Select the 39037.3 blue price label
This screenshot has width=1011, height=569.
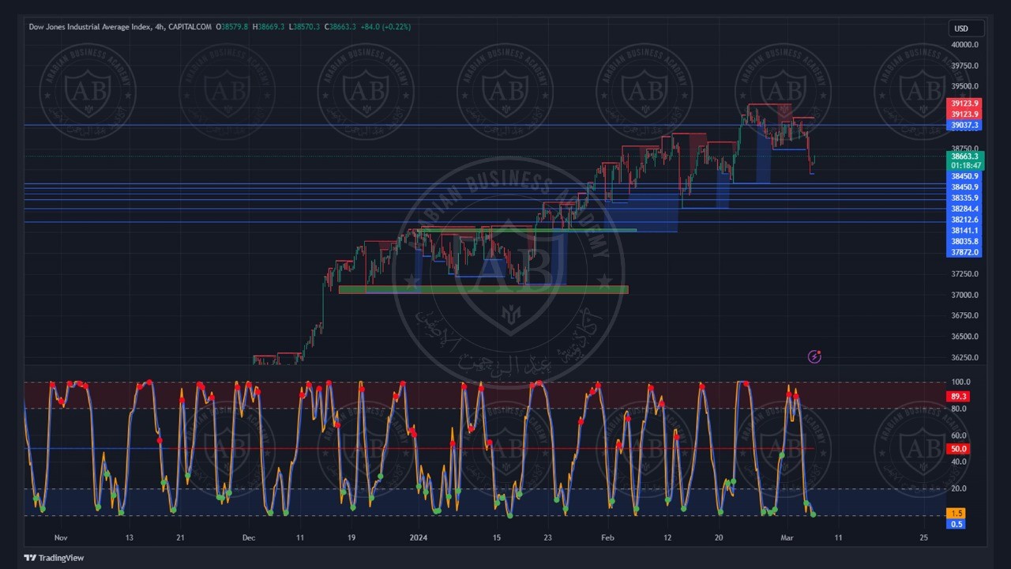pos(964,126)
